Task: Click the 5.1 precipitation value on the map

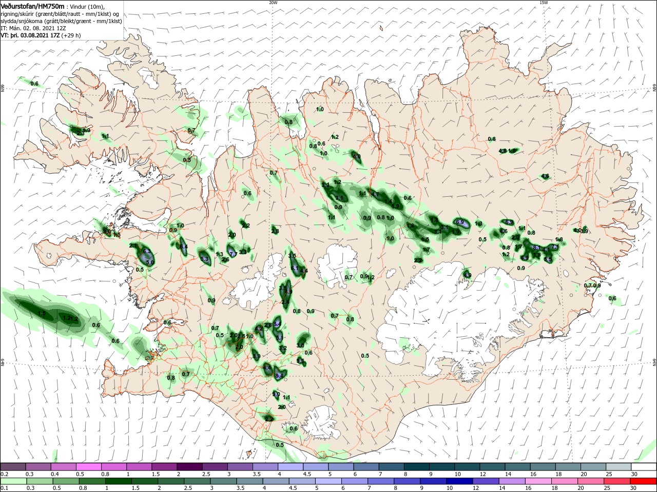Action: click(x=280, y=338)
